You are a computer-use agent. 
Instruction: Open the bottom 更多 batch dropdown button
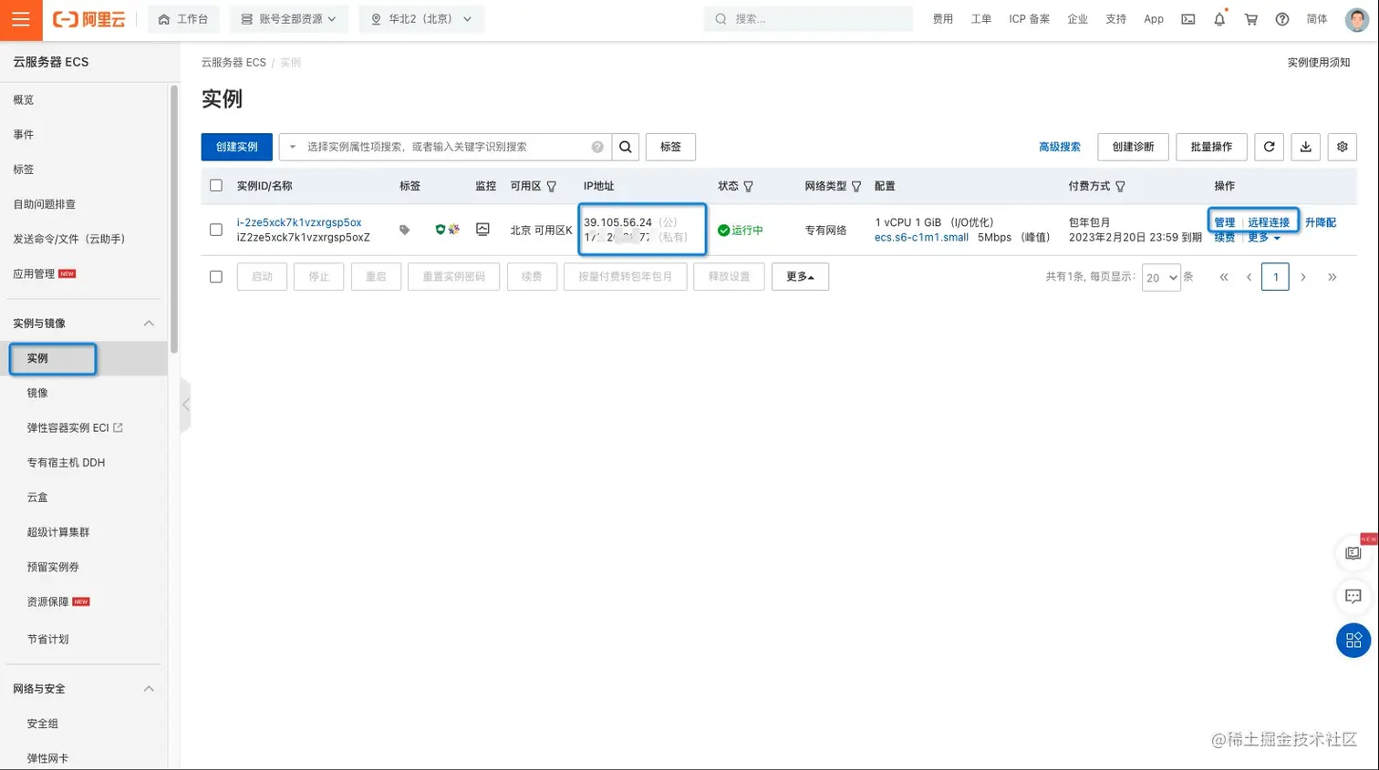click(800, 277)
